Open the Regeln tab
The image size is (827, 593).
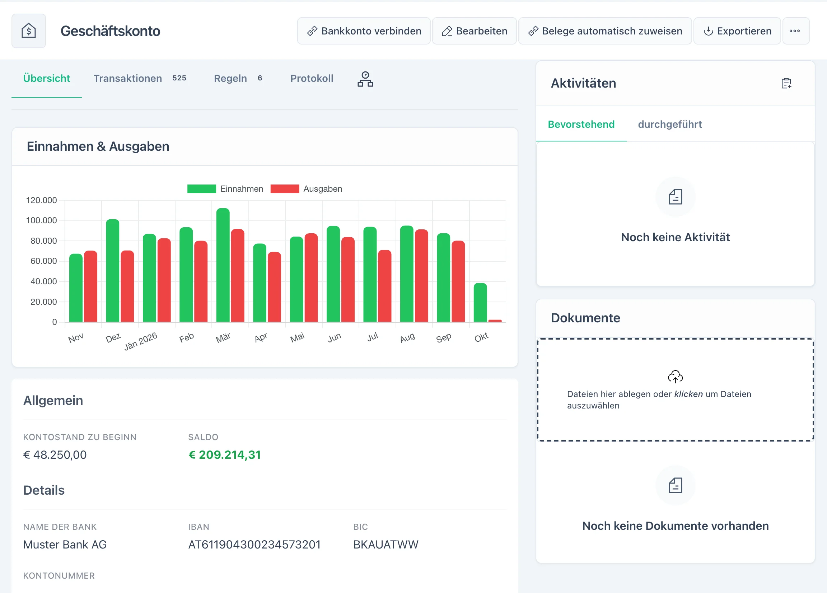click(238, 78)
